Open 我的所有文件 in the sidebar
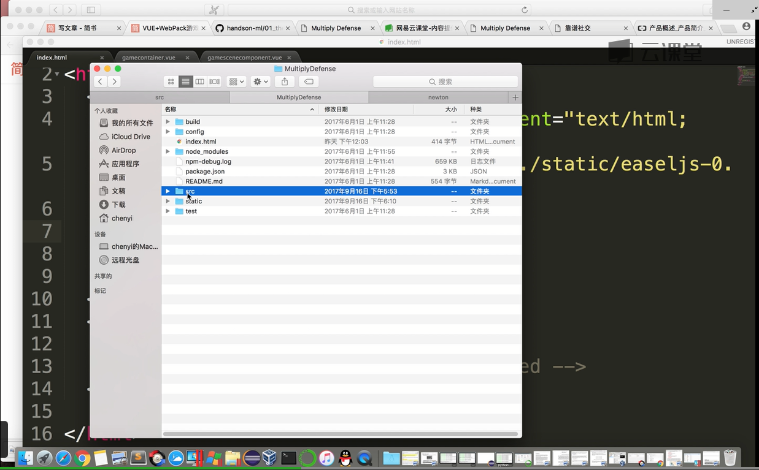 click(126, 123)
